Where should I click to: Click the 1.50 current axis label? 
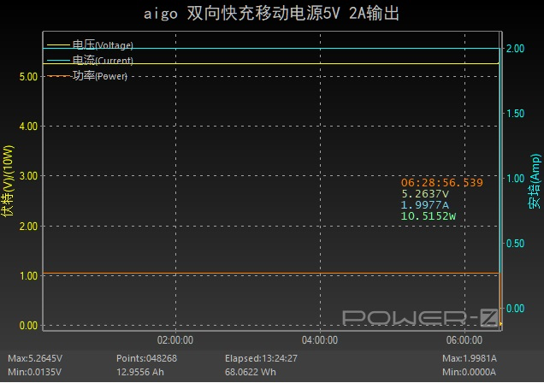(x=515, y=114)
